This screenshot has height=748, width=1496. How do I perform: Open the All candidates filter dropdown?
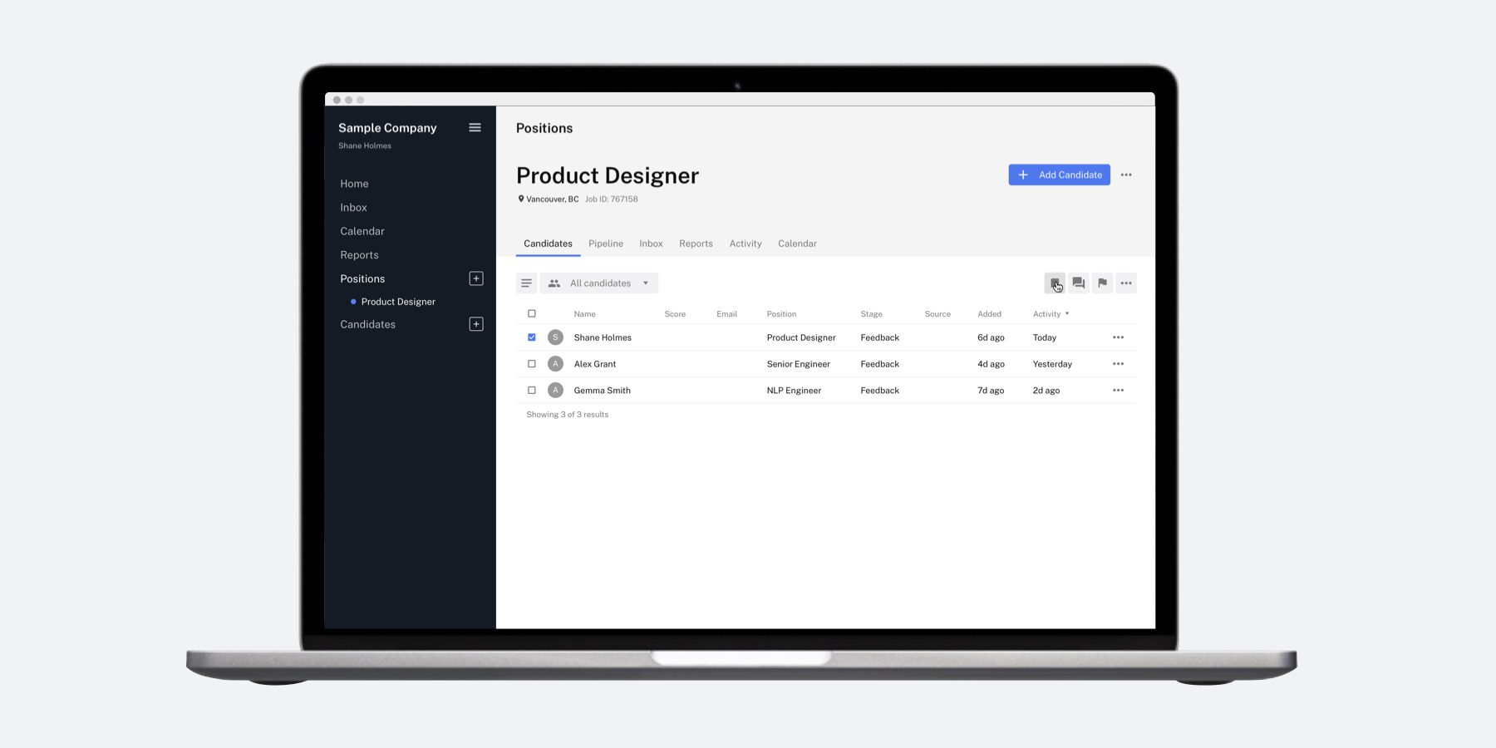pos(599,283)
